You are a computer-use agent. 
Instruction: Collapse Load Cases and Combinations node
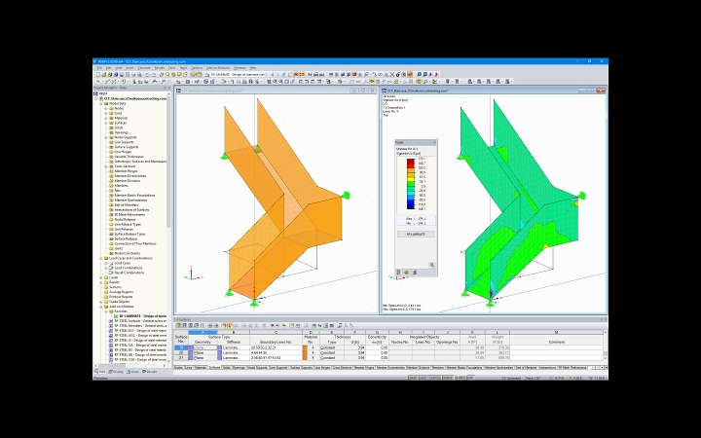coord(101,258)
